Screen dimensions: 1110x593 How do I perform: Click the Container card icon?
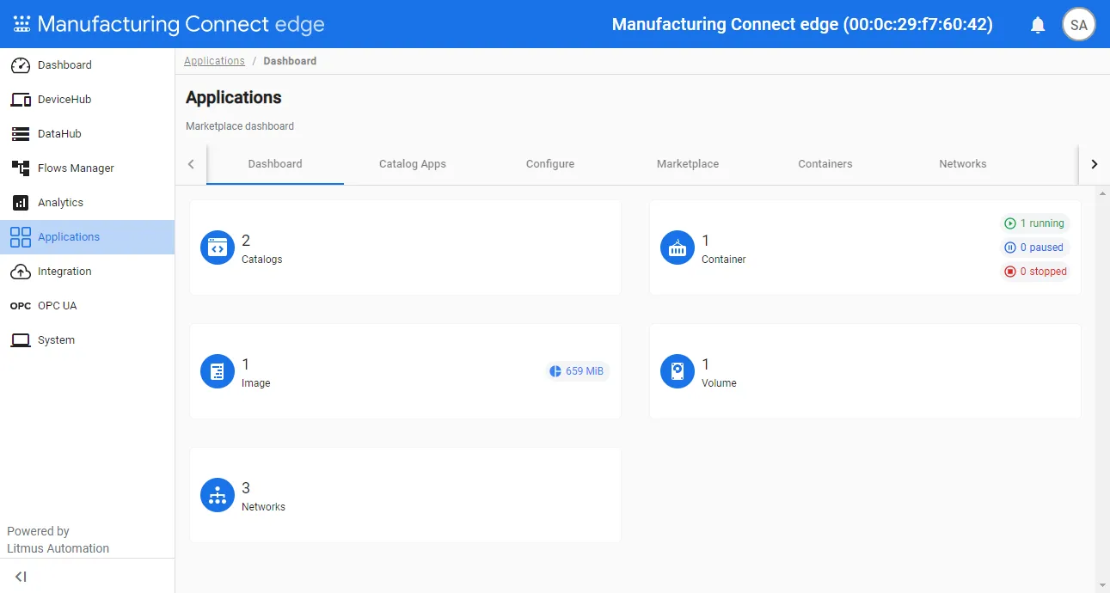pyautogui.click(x=678, y=248)
